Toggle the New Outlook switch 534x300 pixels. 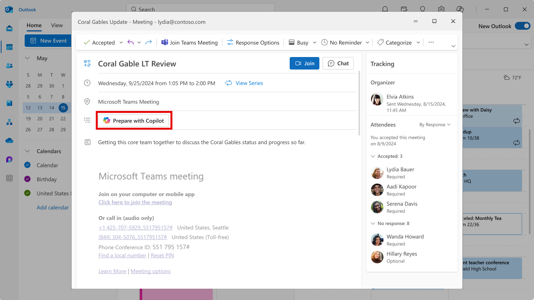(x=522, y=26)
